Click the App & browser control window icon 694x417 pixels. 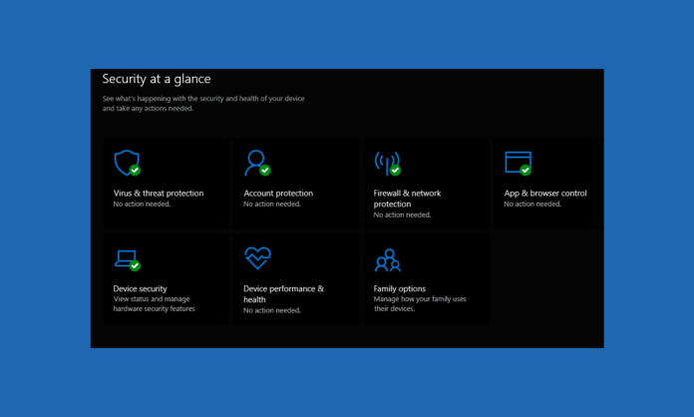[x=517, y=162]
